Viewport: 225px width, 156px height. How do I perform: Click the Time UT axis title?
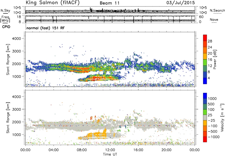pyautogui.click(x=110, y=154)
